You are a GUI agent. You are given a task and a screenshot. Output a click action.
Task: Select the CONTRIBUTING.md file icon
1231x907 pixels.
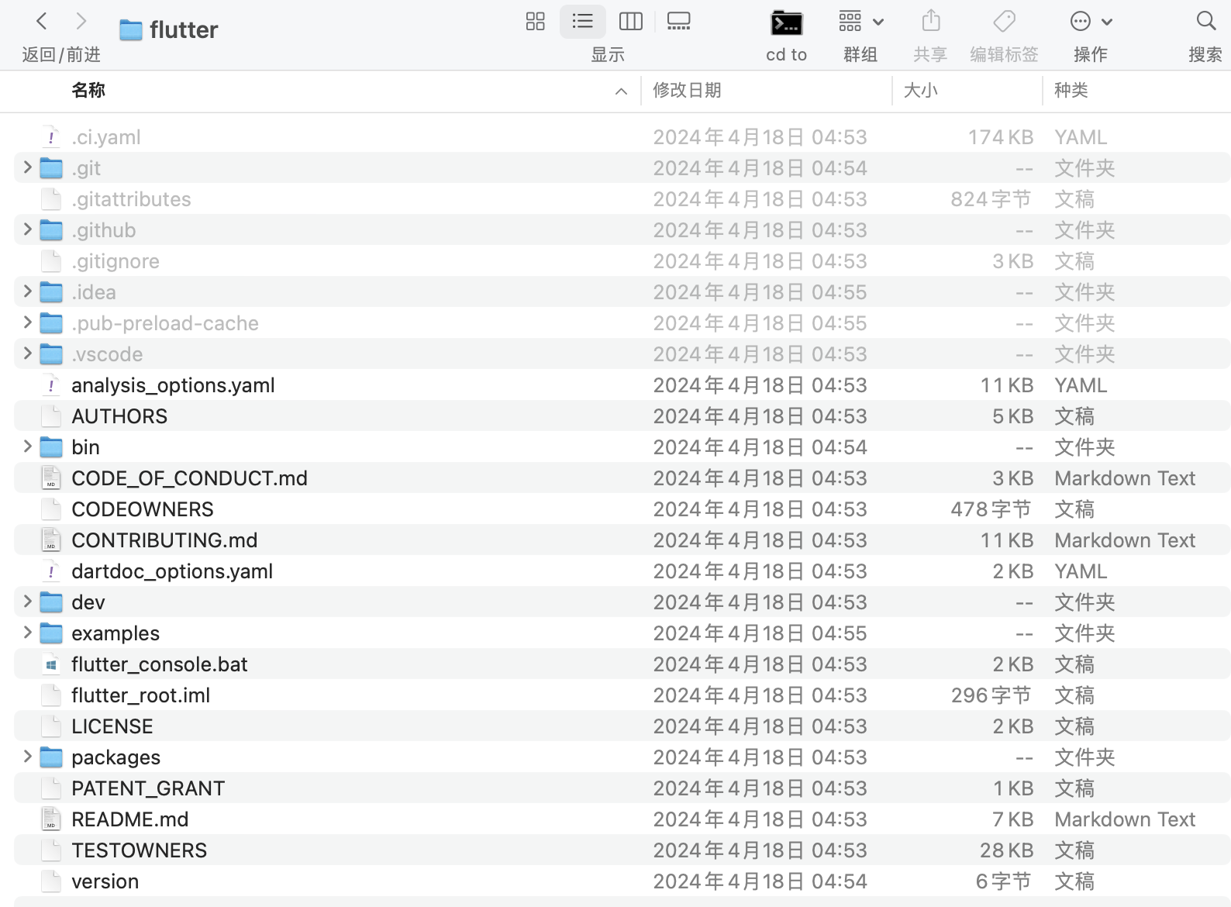pyautogui.click(x=51, y=540)
